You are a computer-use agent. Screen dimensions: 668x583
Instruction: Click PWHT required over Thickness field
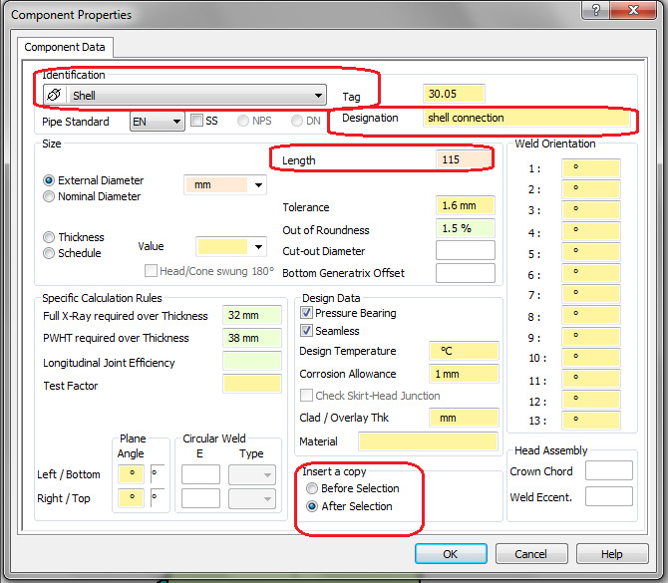coord(252,338)
